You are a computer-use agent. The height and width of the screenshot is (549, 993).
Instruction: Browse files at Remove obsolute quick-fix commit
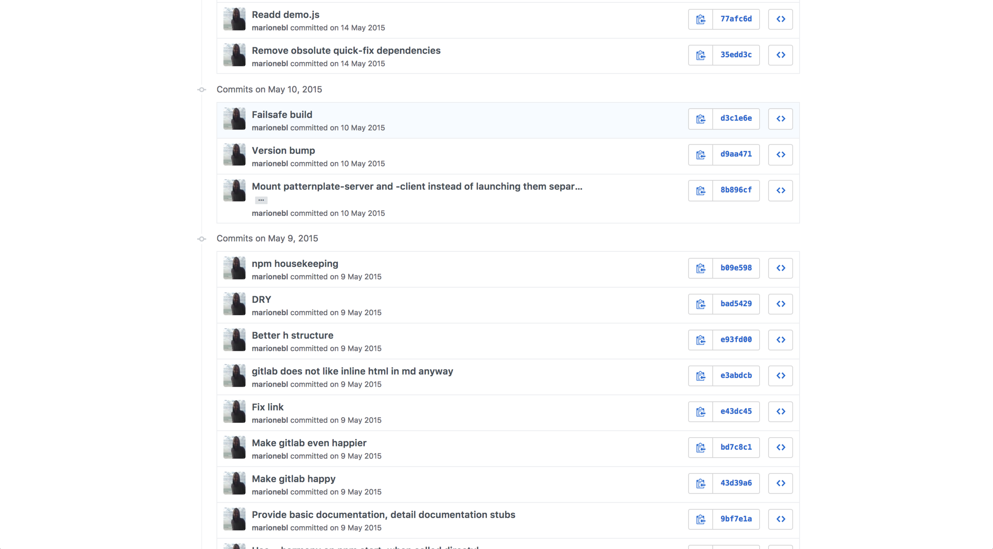click(x=780, y=55)
